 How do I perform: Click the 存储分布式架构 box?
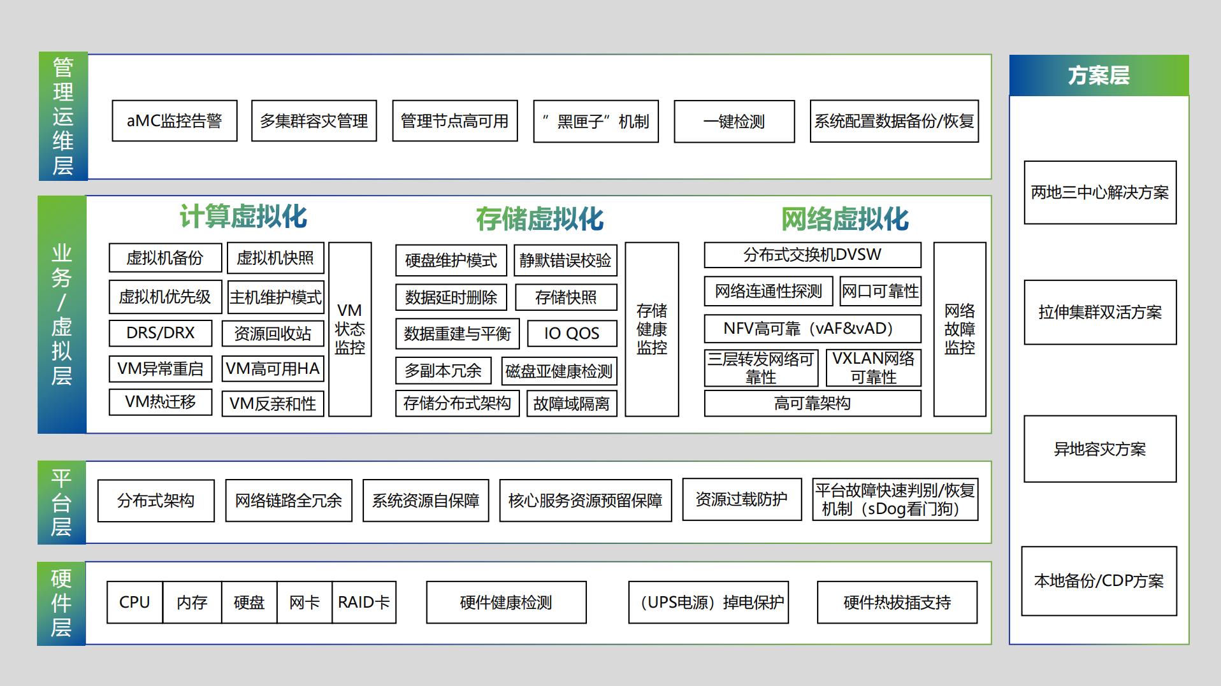(458, 403)
